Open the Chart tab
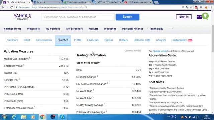214x120 pixels. coord(27,40)
